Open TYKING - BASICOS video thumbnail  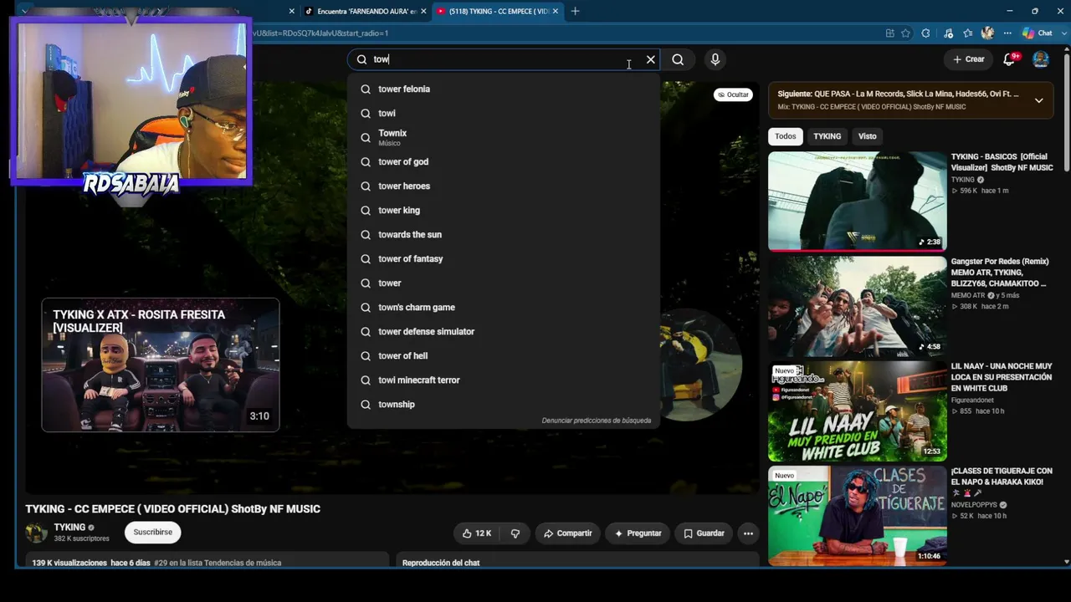pos(858,201)
